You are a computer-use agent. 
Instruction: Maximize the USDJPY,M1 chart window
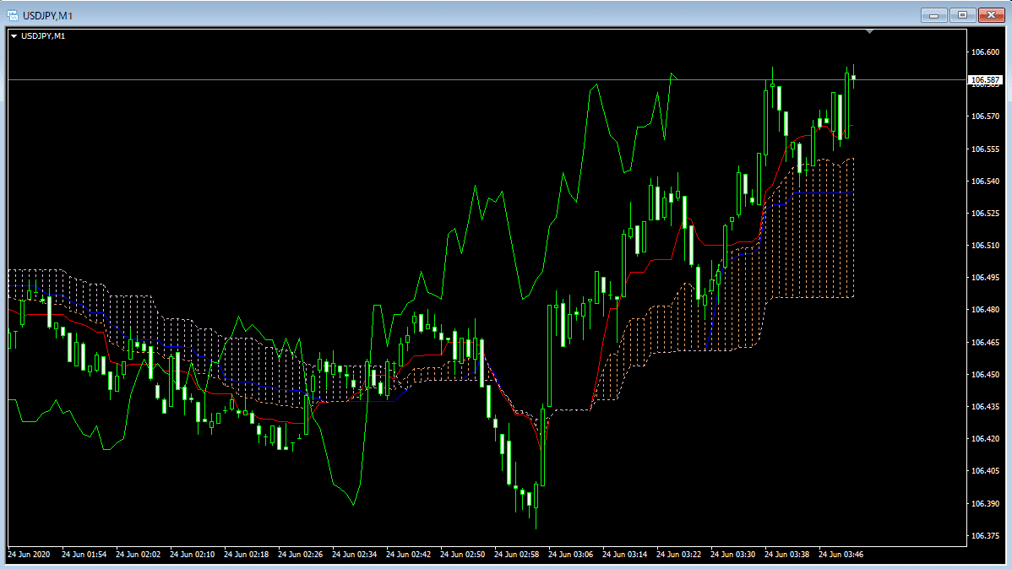(961, 14)
